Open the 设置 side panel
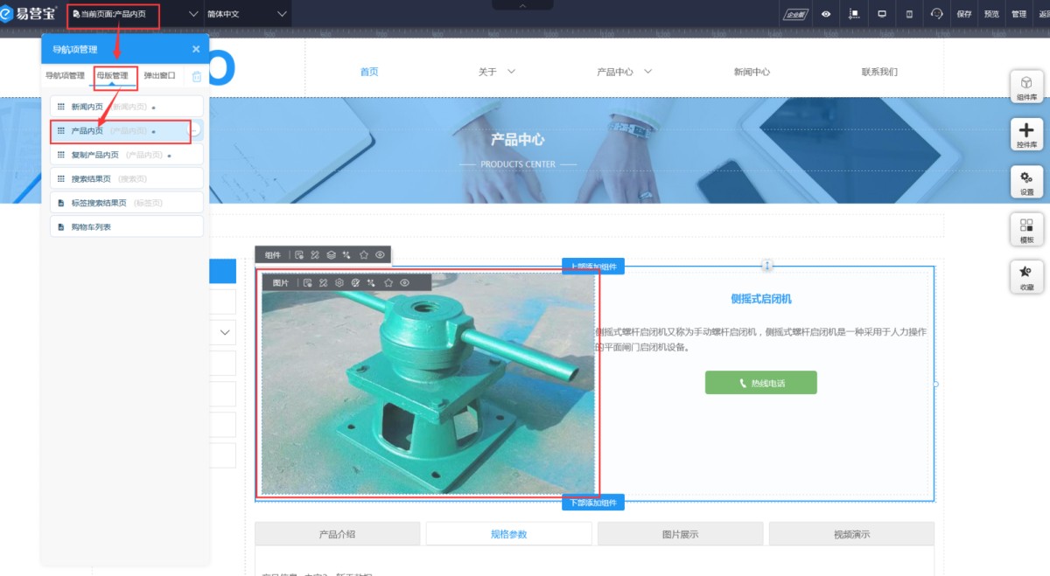The height and width of the screenshot is (576, 1050). coord(1026,182)
